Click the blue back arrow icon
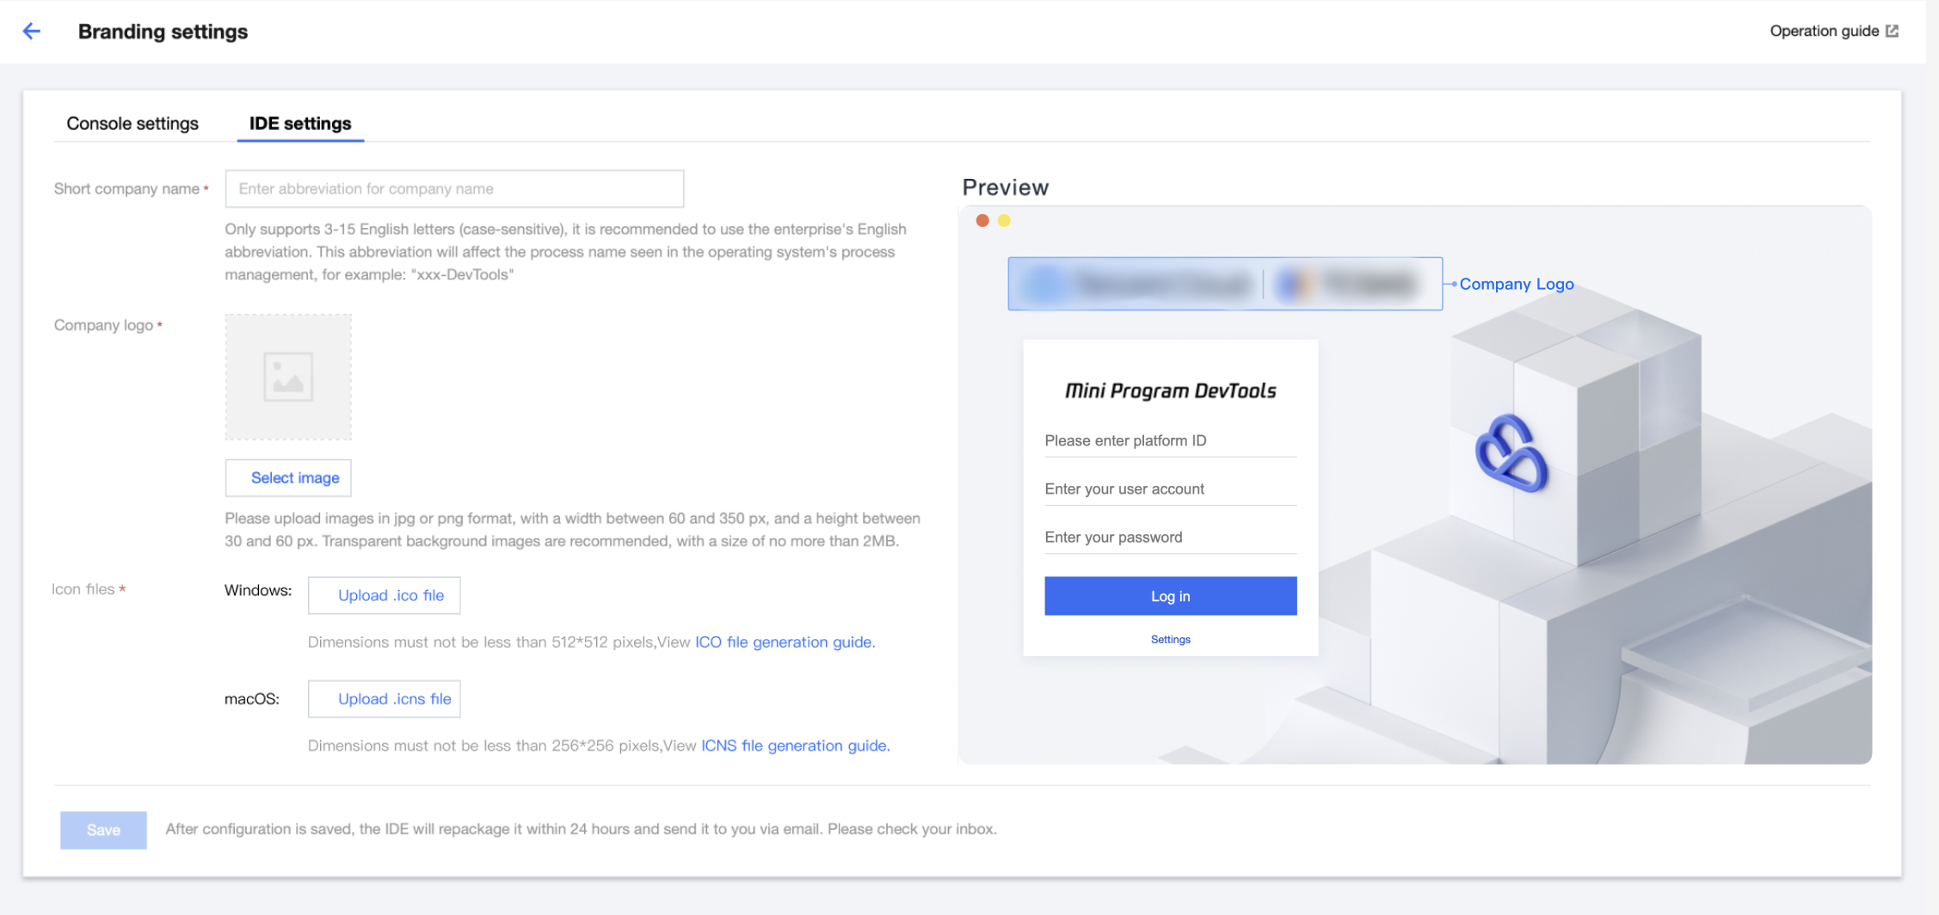1939x915 pixels. click(32, 32)
